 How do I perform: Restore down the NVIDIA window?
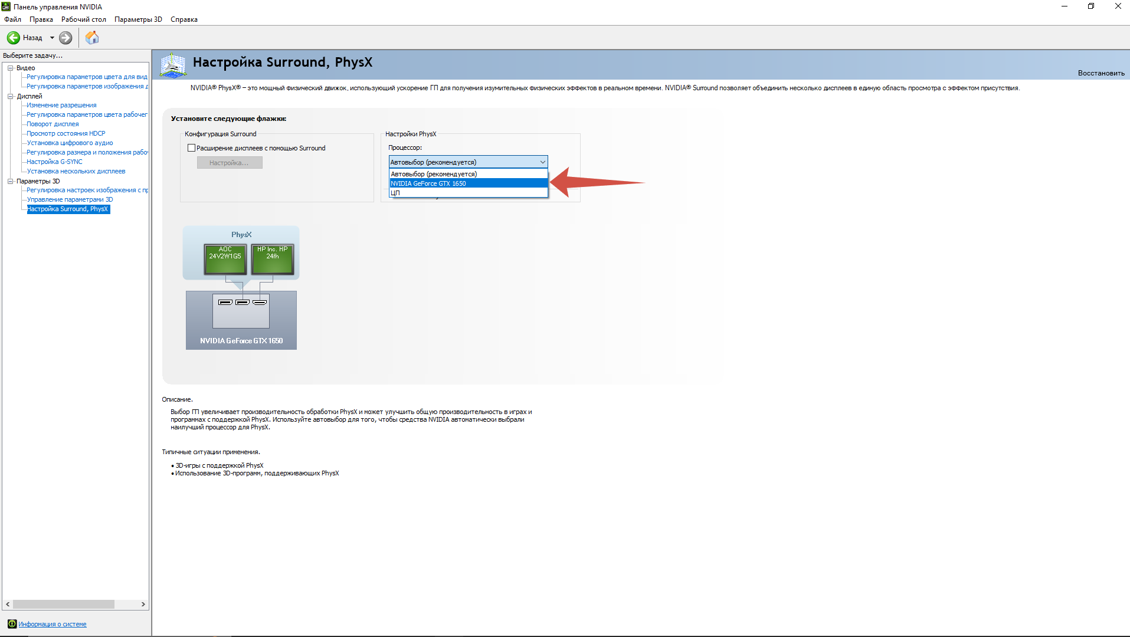1091,6
